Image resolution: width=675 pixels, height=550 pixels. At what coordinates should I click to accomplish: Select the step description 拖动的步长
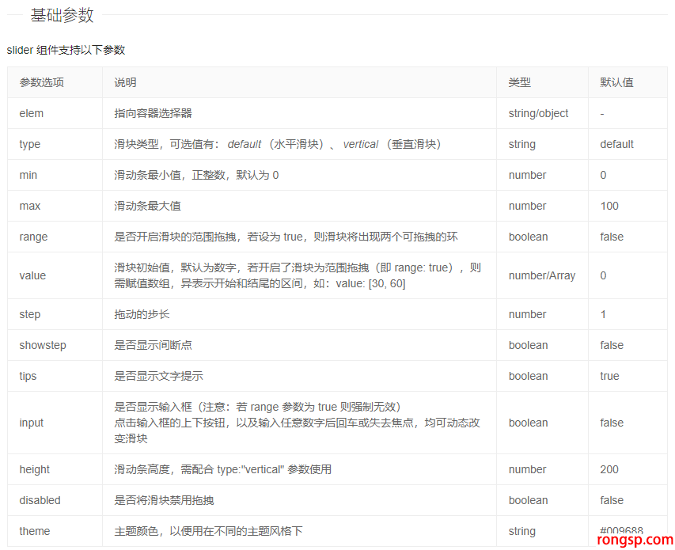click(x=142, y=314)
